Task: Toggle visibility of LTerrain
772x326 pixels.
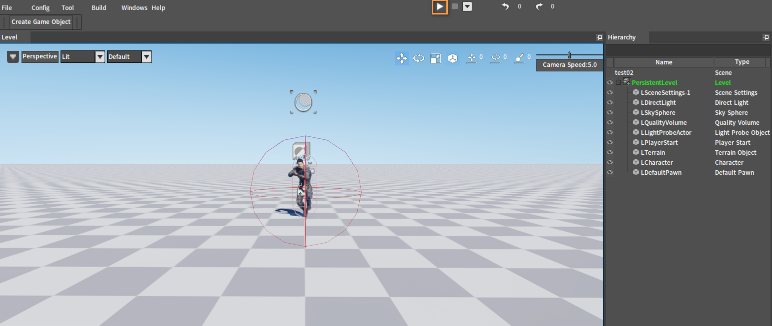Action: coord(610,152)
